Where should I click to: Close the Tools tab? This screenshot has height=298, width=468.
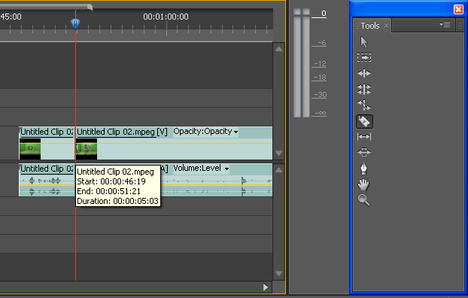(x=386, y=25)
